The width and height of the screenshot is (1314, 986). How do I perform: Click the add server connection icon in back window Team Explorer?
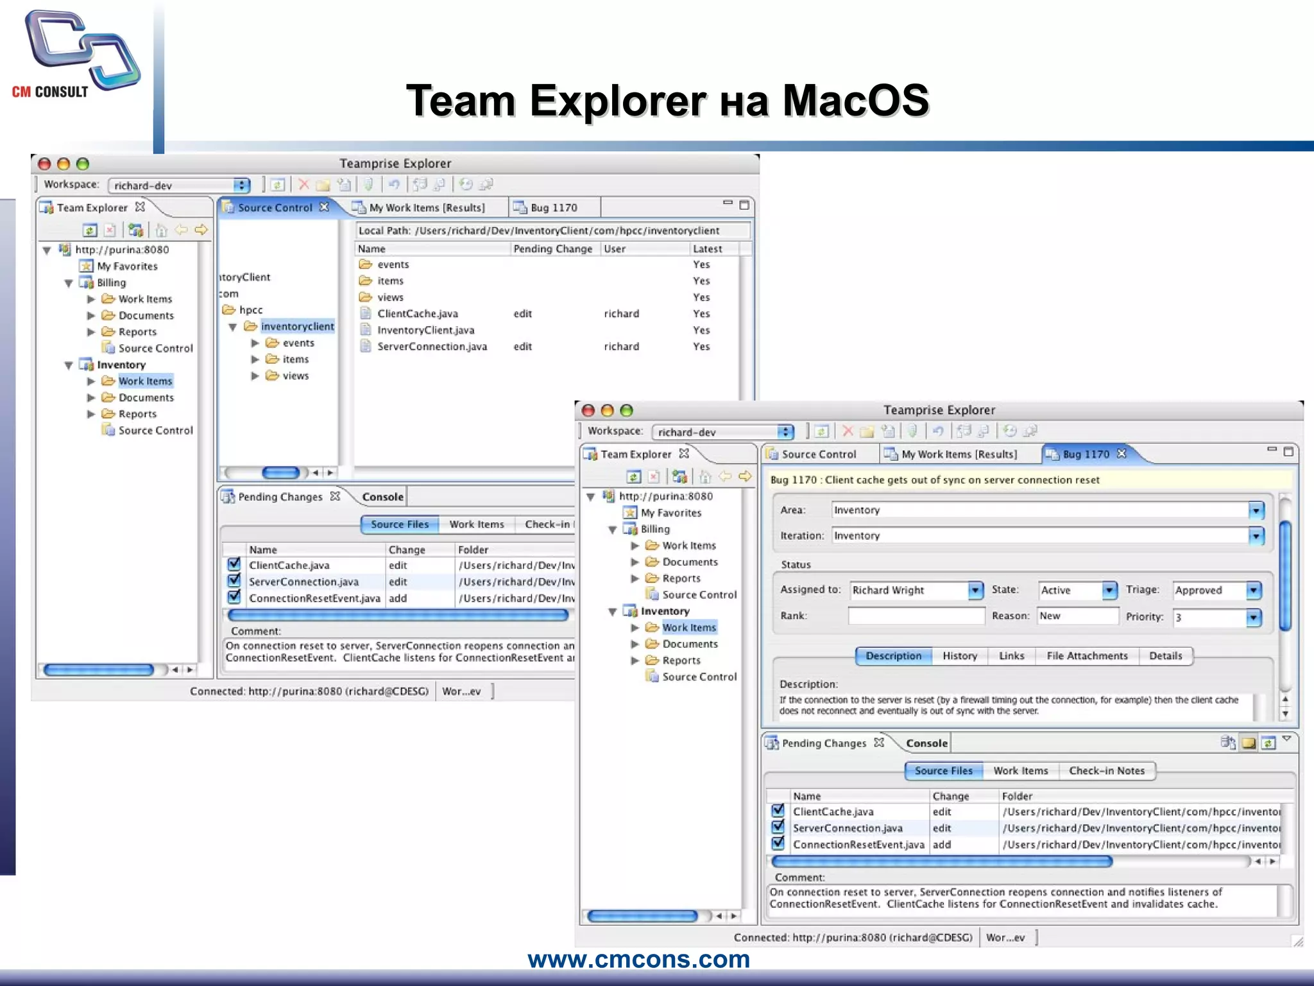click(135, 230)
